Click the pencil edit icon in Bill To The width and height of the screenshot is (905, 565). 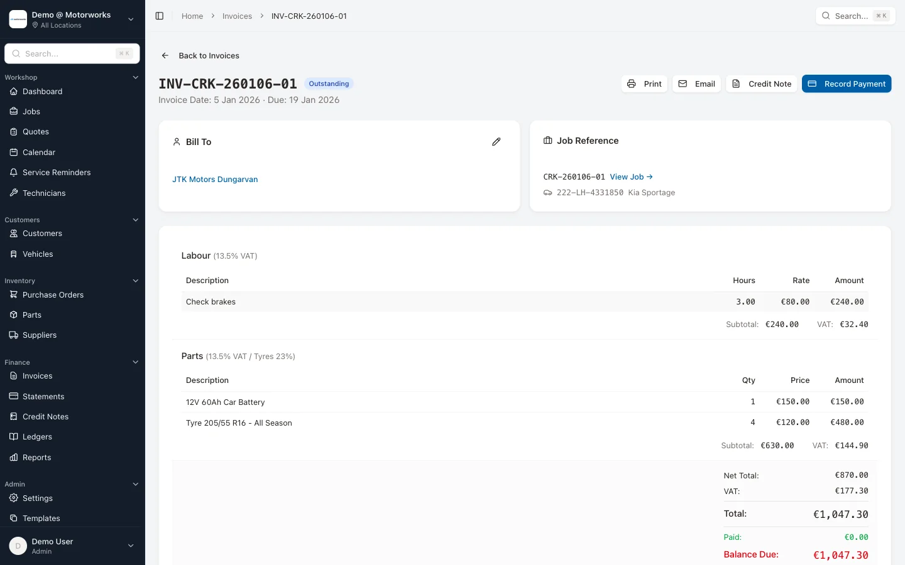(x=496, y=142)
